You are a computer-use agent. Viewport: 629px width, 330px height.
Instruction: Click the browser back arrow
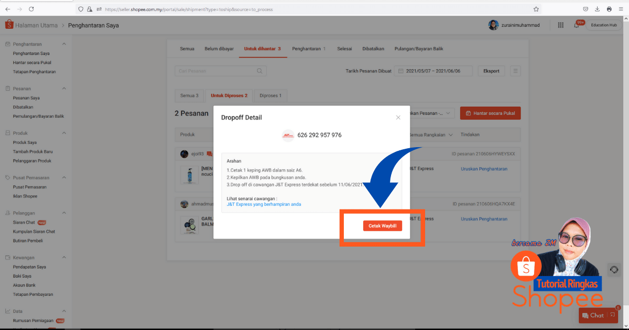coord(7,9)
